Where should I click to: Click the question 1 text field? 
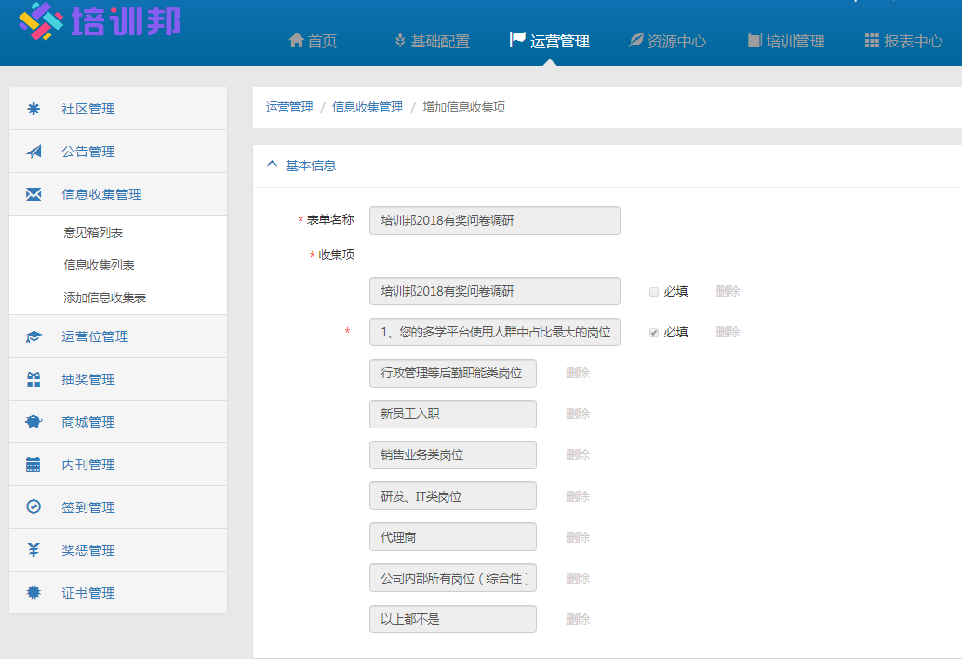click(495, 332)
